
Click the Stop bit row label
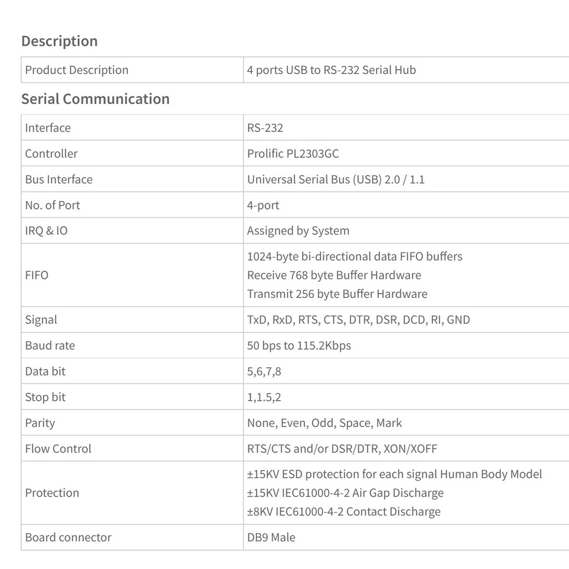pyautogui.click(x=45, y=397)
